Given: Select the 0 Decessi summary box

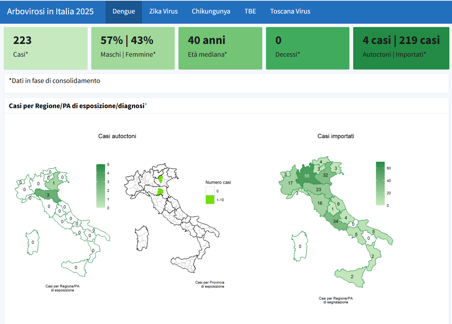Looking at the screenshot, I should tap(307, 48).
